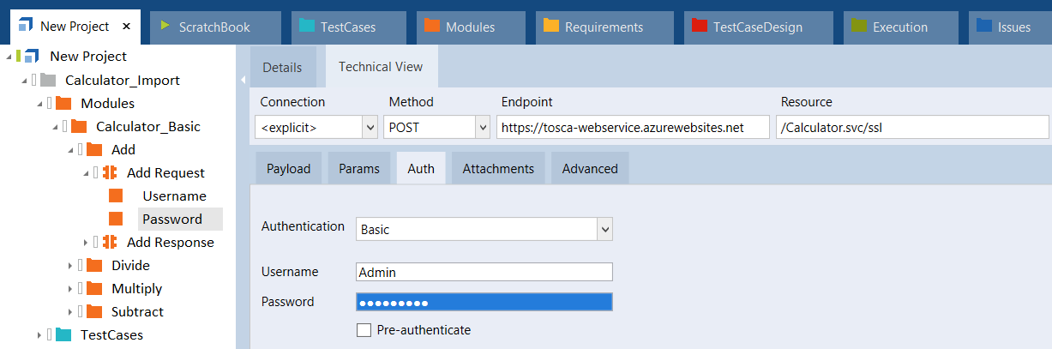1052x349 pixels.
Task: Collapse the Calculator_Basic tree node
Action: pos(55,127)
